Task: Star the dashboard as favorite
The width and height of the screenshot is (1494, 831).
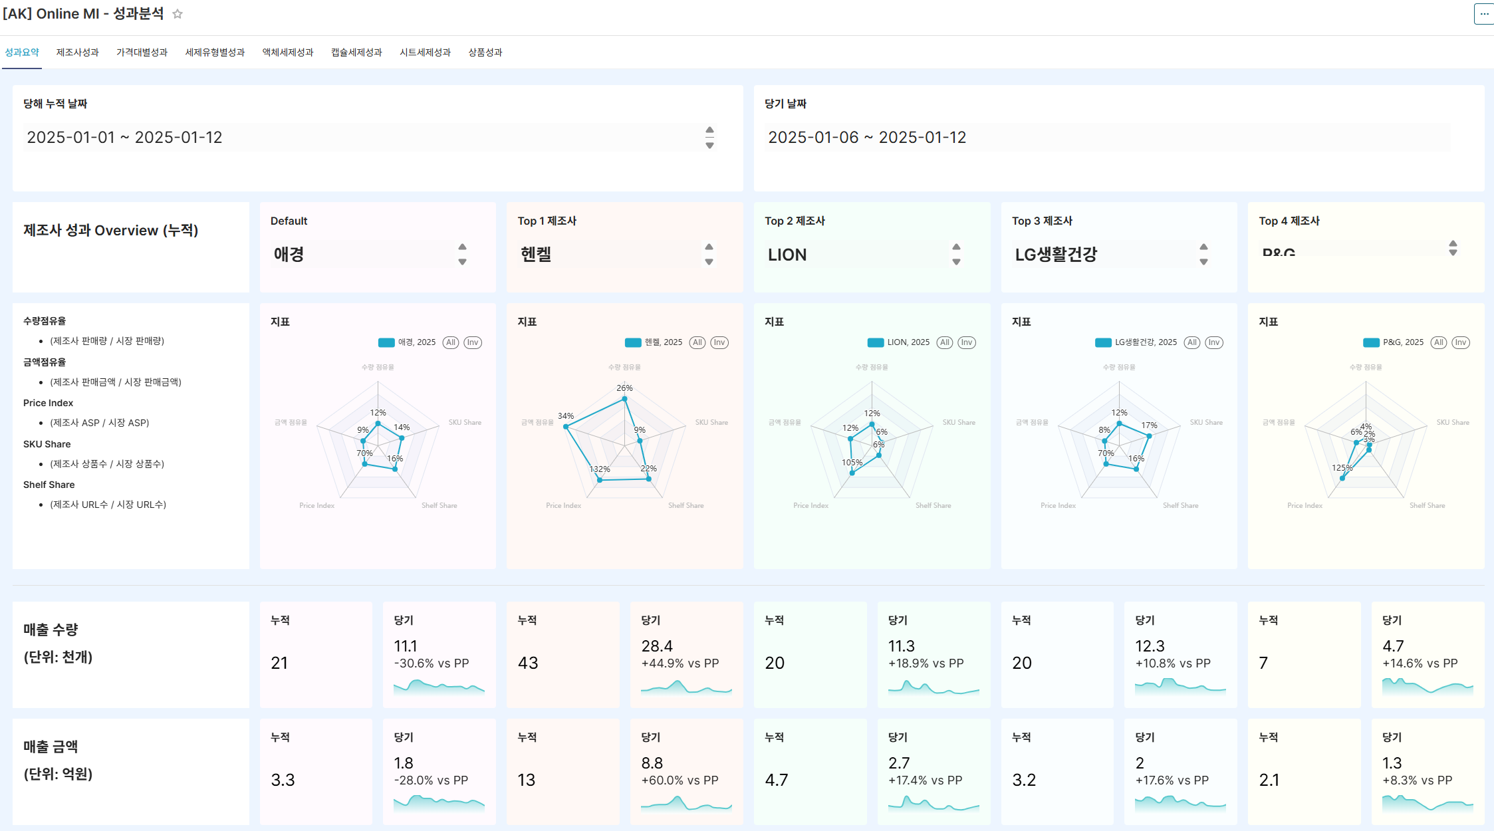Action: 178,14
